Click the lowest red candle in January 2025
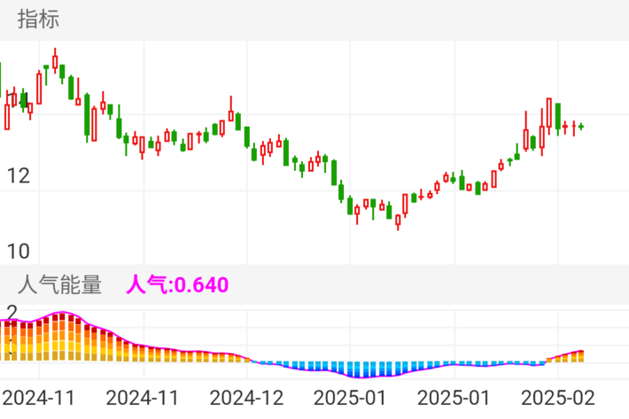Image resolution: width=629 pixels, height=419 pixels. (398, 221)
